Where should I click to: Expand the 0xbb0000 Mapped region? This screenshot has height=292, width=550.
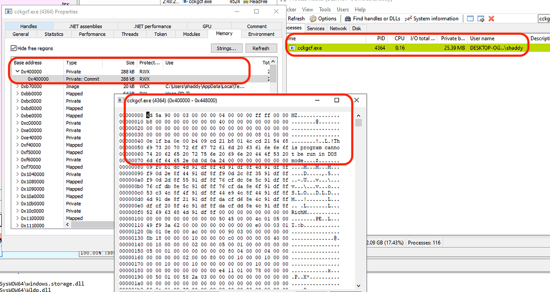17,94
